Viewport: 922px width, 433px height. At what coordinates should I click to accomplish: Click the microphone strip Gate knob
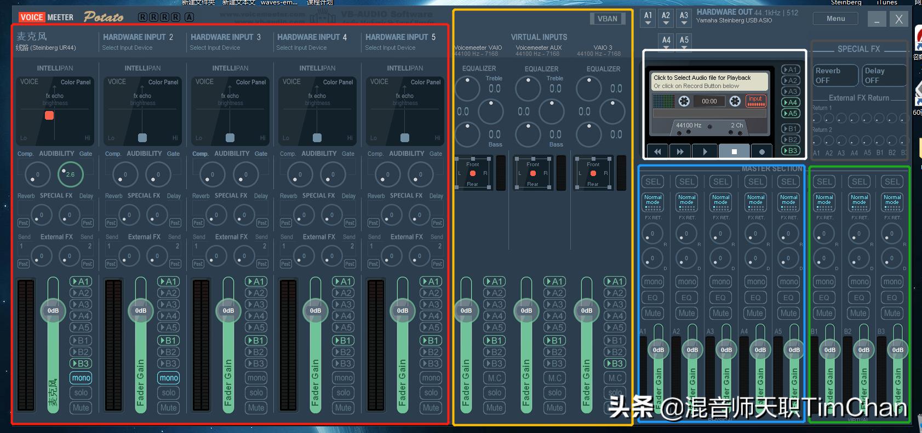point(71,174)
